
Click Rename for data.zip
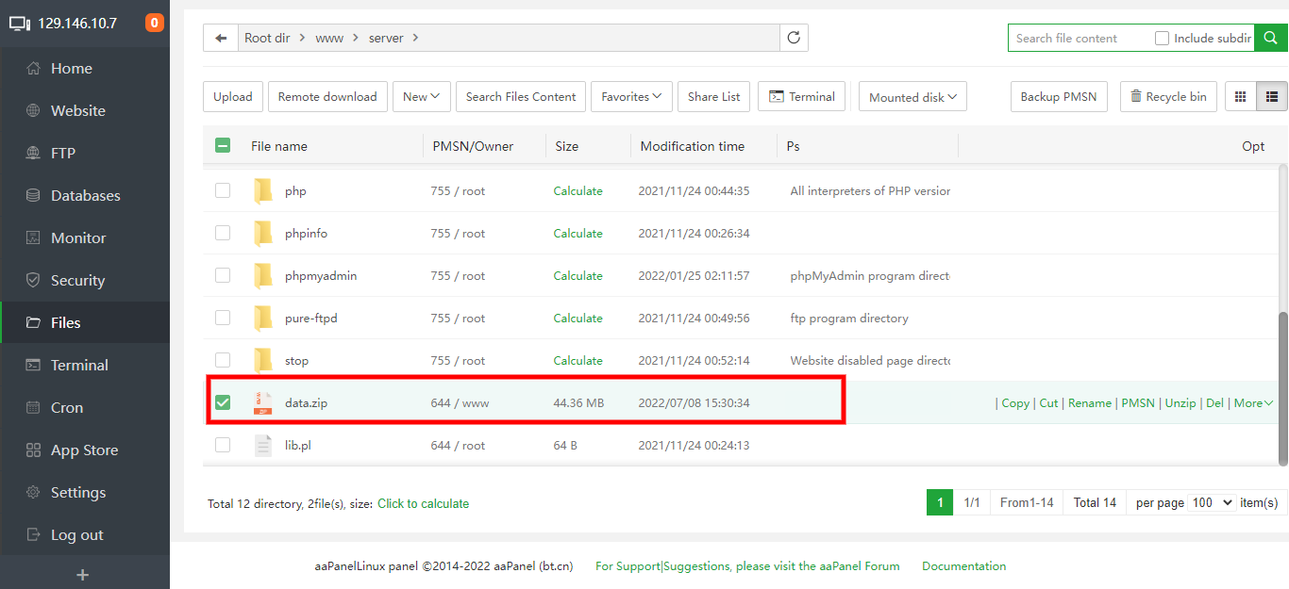(1090, 402)
